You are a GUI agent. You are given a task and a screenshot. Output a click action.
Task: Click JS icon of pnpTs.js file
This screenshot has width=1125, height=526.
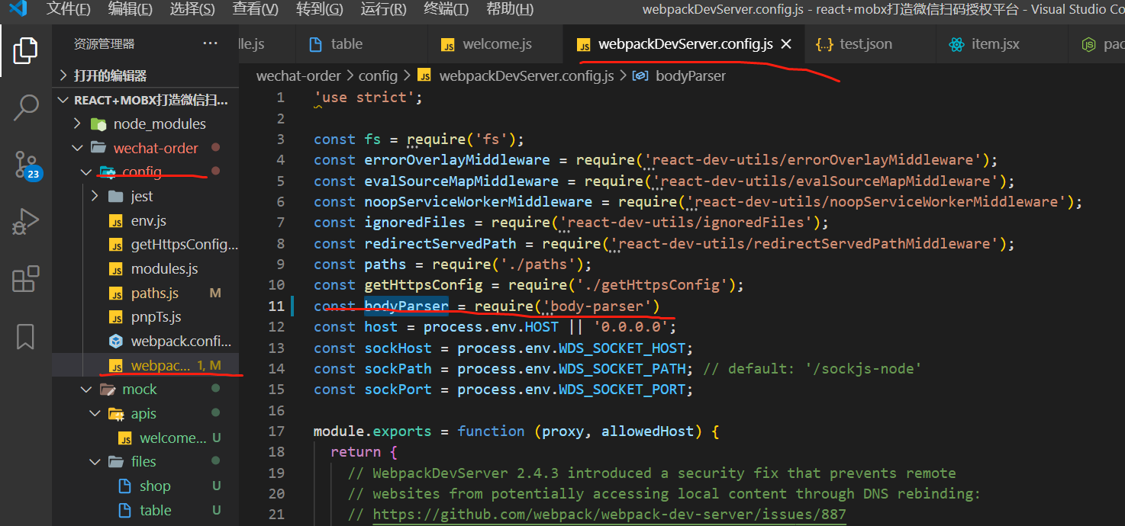116,317
